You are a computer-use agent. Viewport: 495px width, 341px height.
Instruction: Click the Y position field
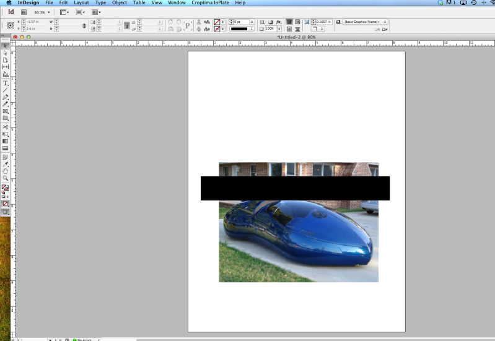click(36, 28)
